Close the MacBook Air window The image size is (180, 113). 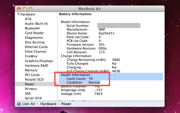coord(19,9)
